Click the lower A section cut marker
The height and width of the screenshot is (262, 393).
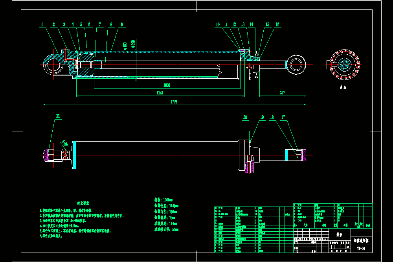pos(256,76)
